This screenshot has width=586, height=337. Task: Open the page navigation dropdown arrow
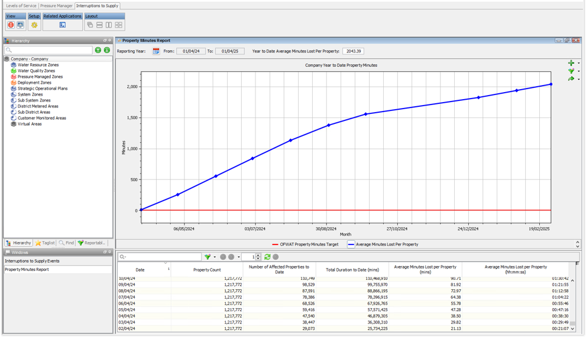click(239, 257)
